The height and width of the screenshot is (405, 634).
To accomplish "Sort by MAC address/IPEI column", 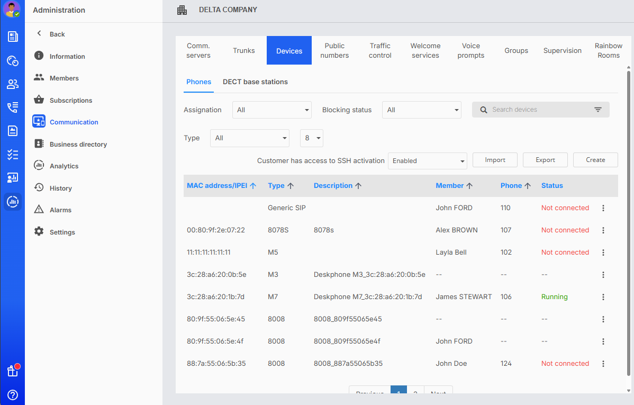I will [x=221, y=186].
